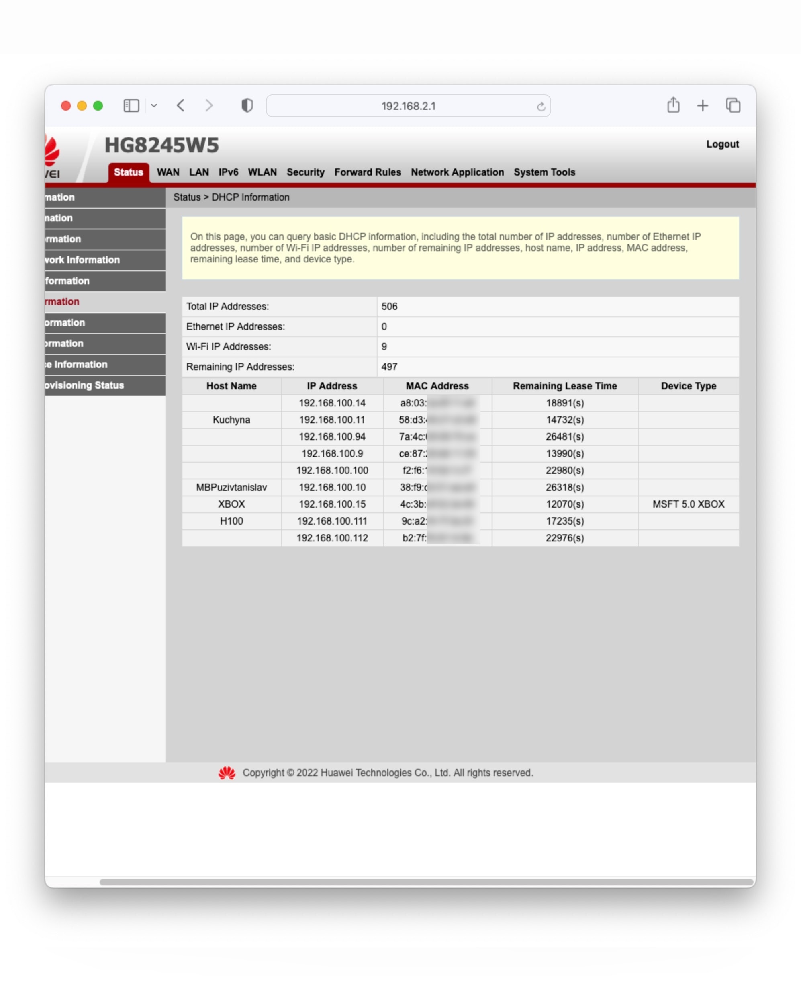
Task: Open the LAN tab
Action: [x=199, y=172]
